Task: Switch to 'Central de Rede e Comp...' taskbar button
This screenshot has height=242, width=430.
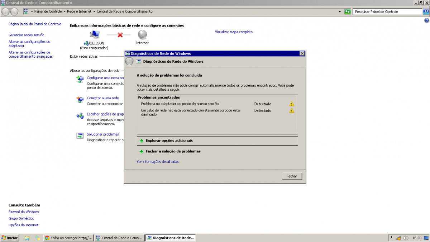Action: (x=119, y=238)
